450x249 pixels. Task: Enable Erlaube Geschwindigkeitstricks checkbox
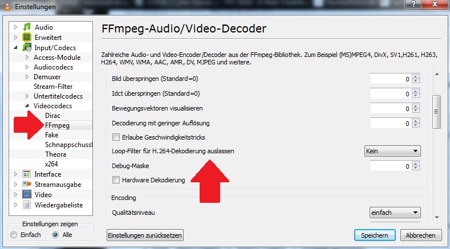116,137
